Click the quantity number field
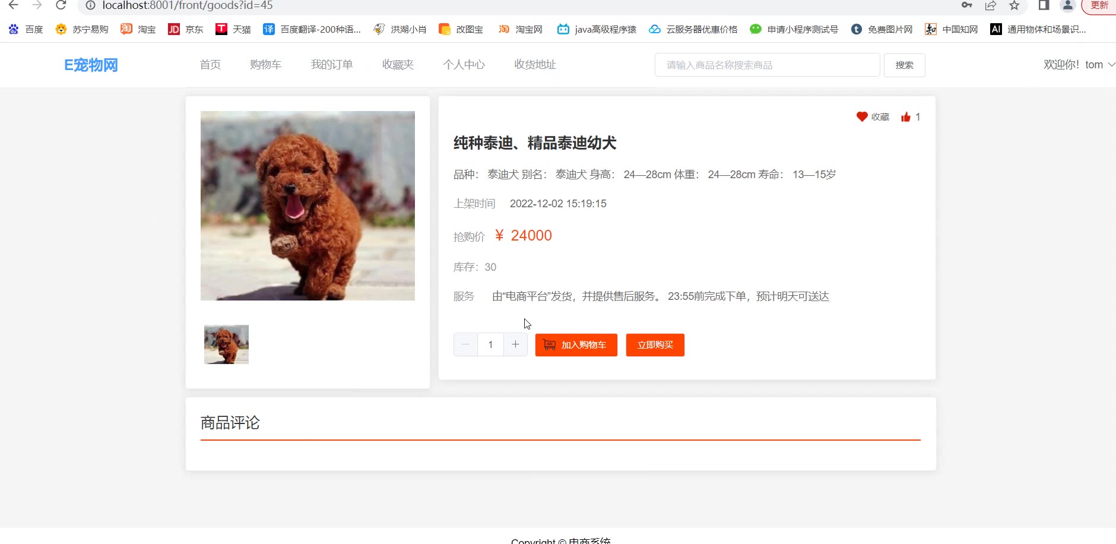This screenshot has height=544, width=1116. 490,344
